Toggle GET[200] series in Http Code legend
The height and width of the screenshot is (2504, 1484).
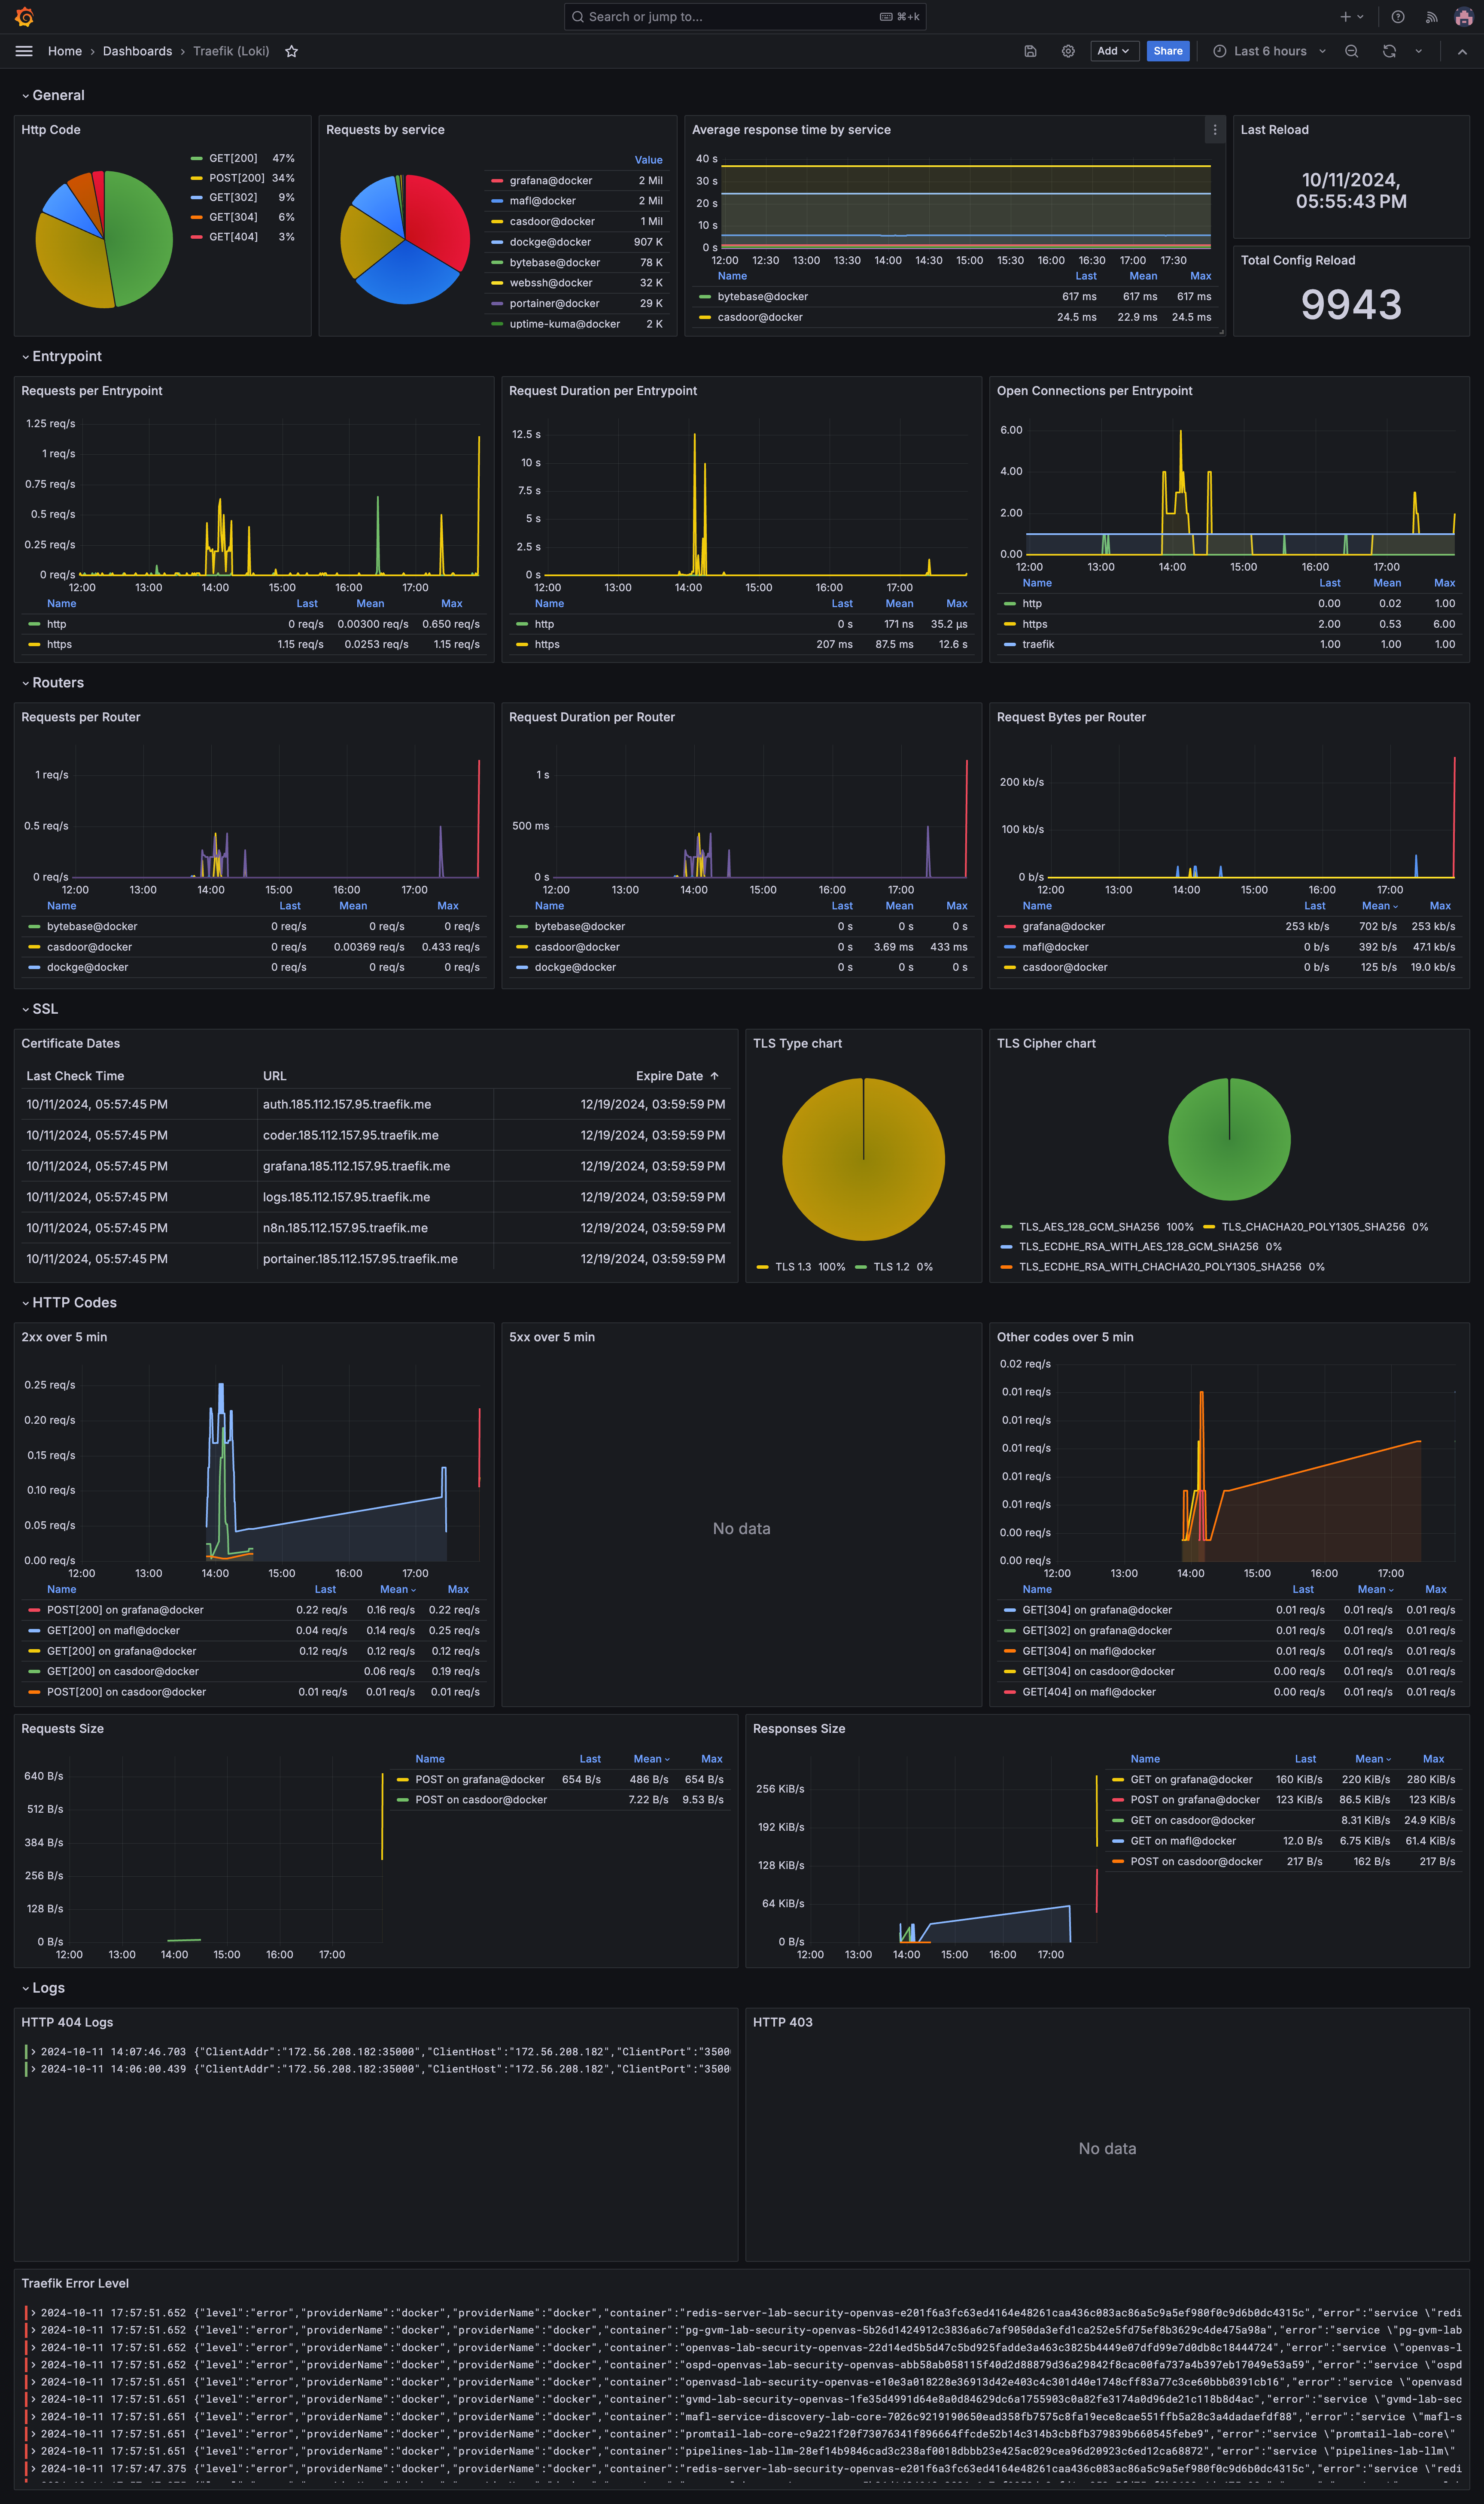[233, 158]
